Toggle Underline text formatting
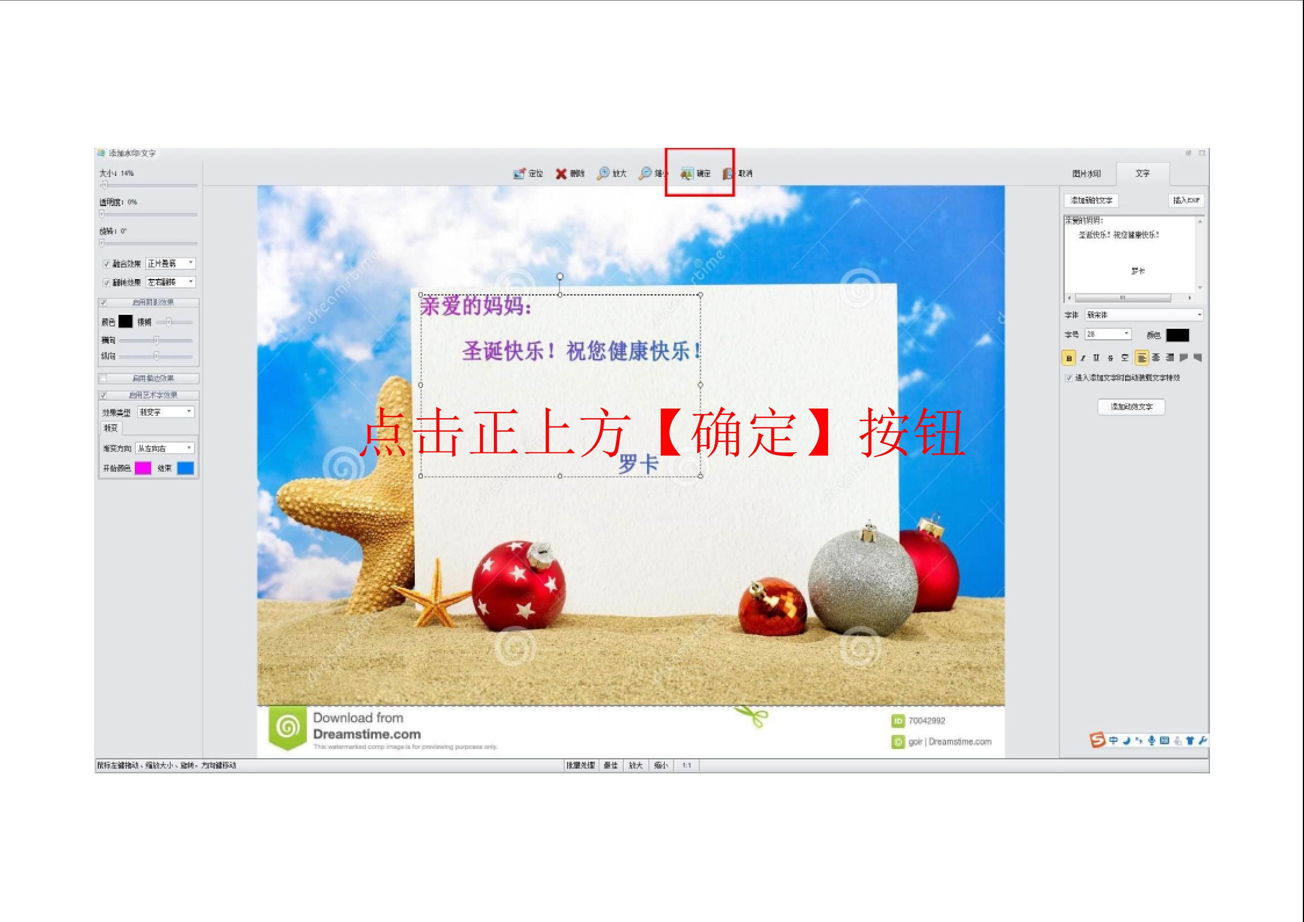This screenshot has width=1304, height=922. coord(1097,358)
